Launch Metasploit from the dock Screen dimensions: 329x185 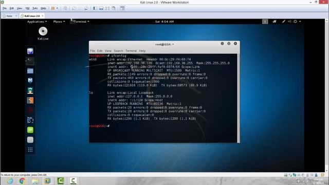30,80
